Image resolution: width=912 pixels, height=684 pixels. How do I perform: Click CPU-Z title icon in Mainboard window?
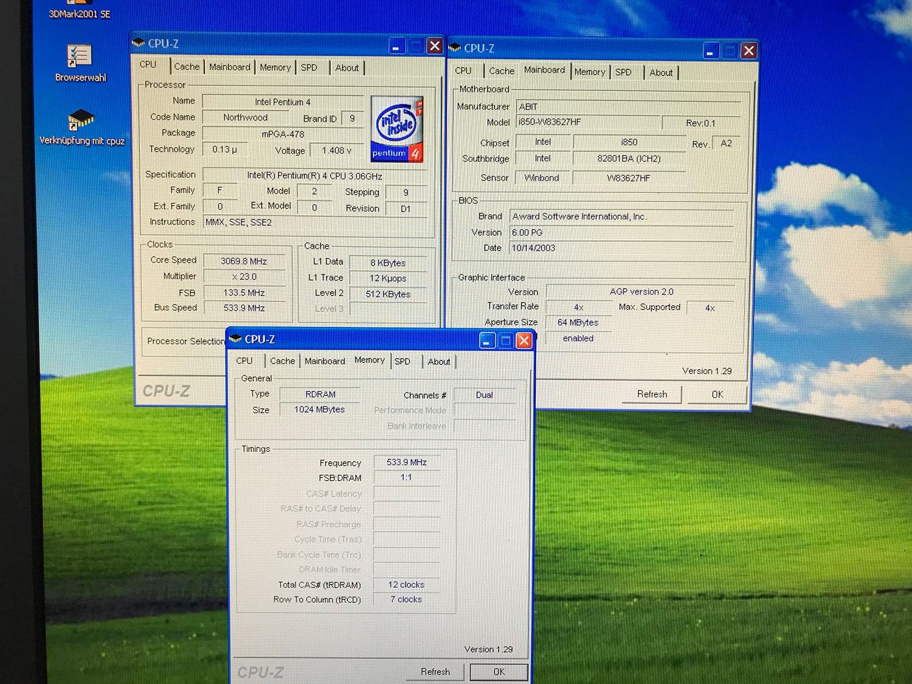[454, 47]
